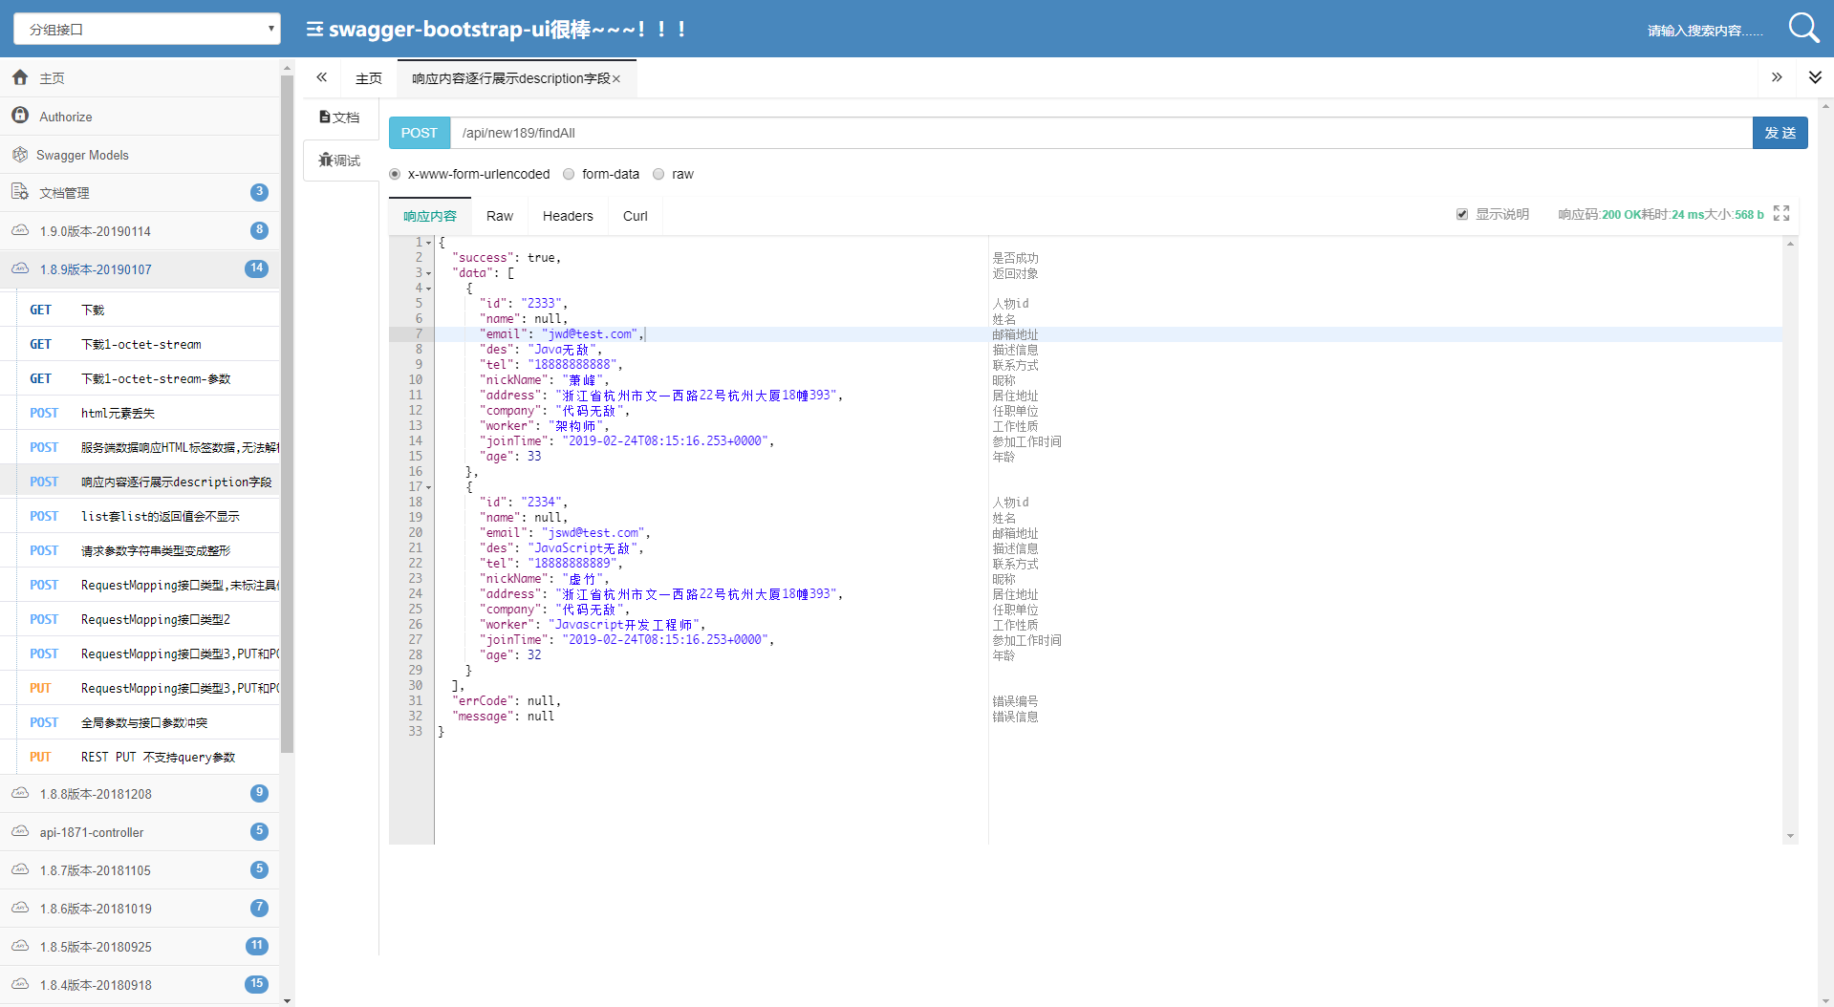Open the home icon in sidebar
Image resolution: width=1834 pixels, height=1007 pixels.
tap(20, 77)
